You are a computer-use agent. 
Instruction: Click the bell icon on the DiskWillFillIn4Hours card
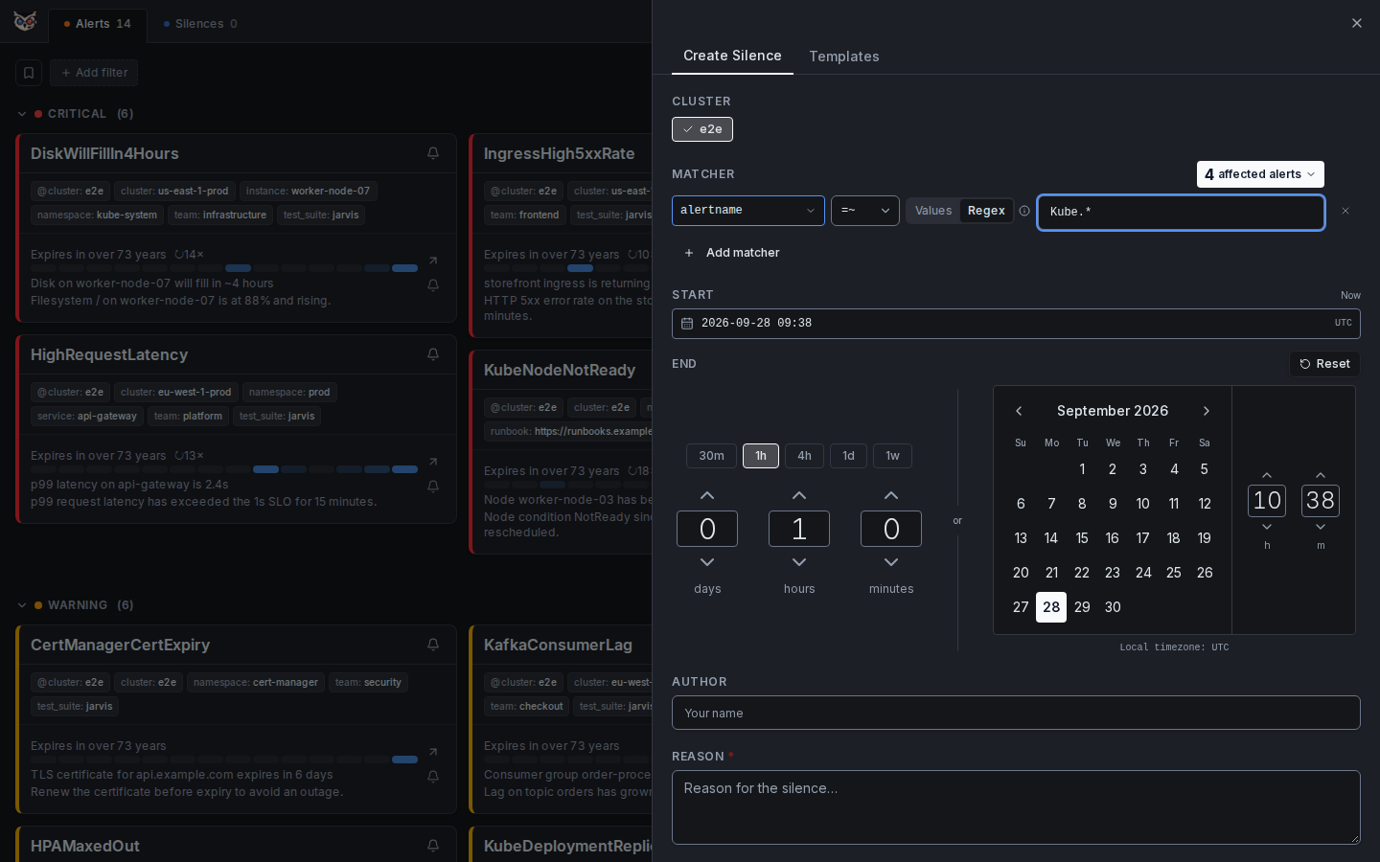click(433, 153)
